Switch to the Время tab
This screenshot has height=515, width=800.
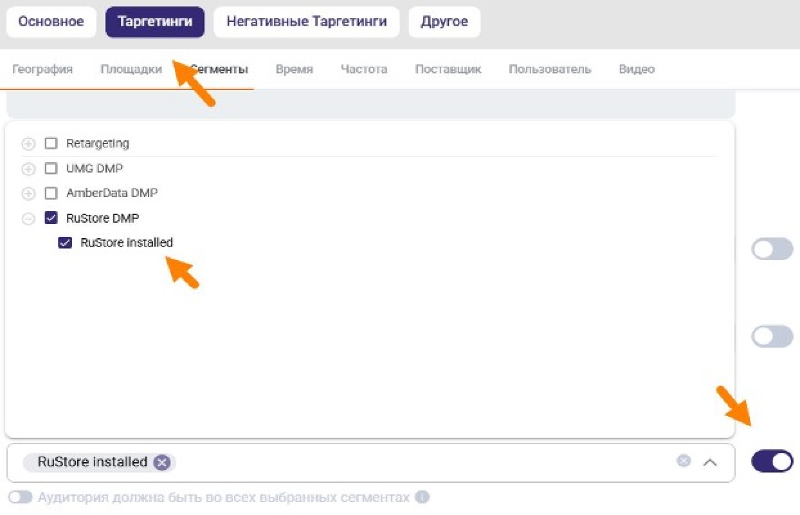pos(294,70)
